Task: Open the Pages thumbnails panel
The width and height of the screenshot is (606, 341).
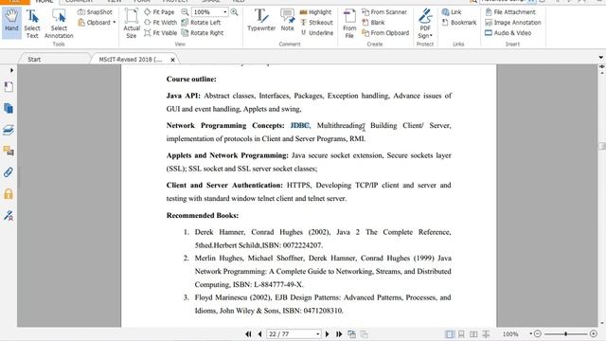Action: [x=9, y=108]
